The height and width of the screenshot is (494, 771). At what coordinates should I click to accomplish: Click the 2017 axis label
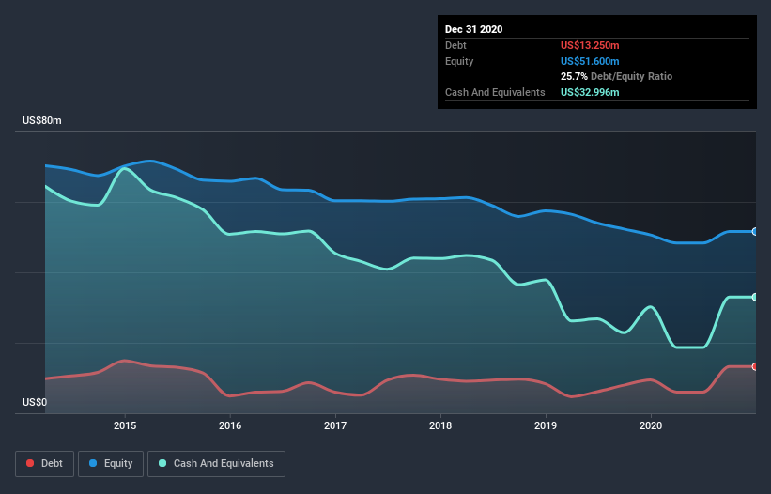[335, 425]
